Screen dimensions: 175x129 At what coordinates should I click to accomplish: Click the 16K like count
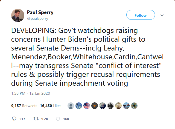pos(66,119)
